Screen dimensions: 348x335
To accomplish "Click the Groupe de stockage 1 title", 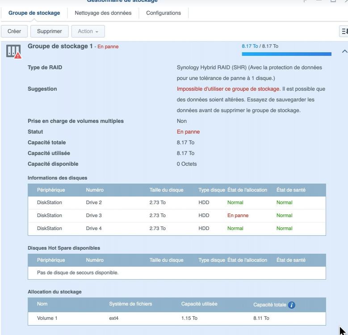I will pos(60,46).
